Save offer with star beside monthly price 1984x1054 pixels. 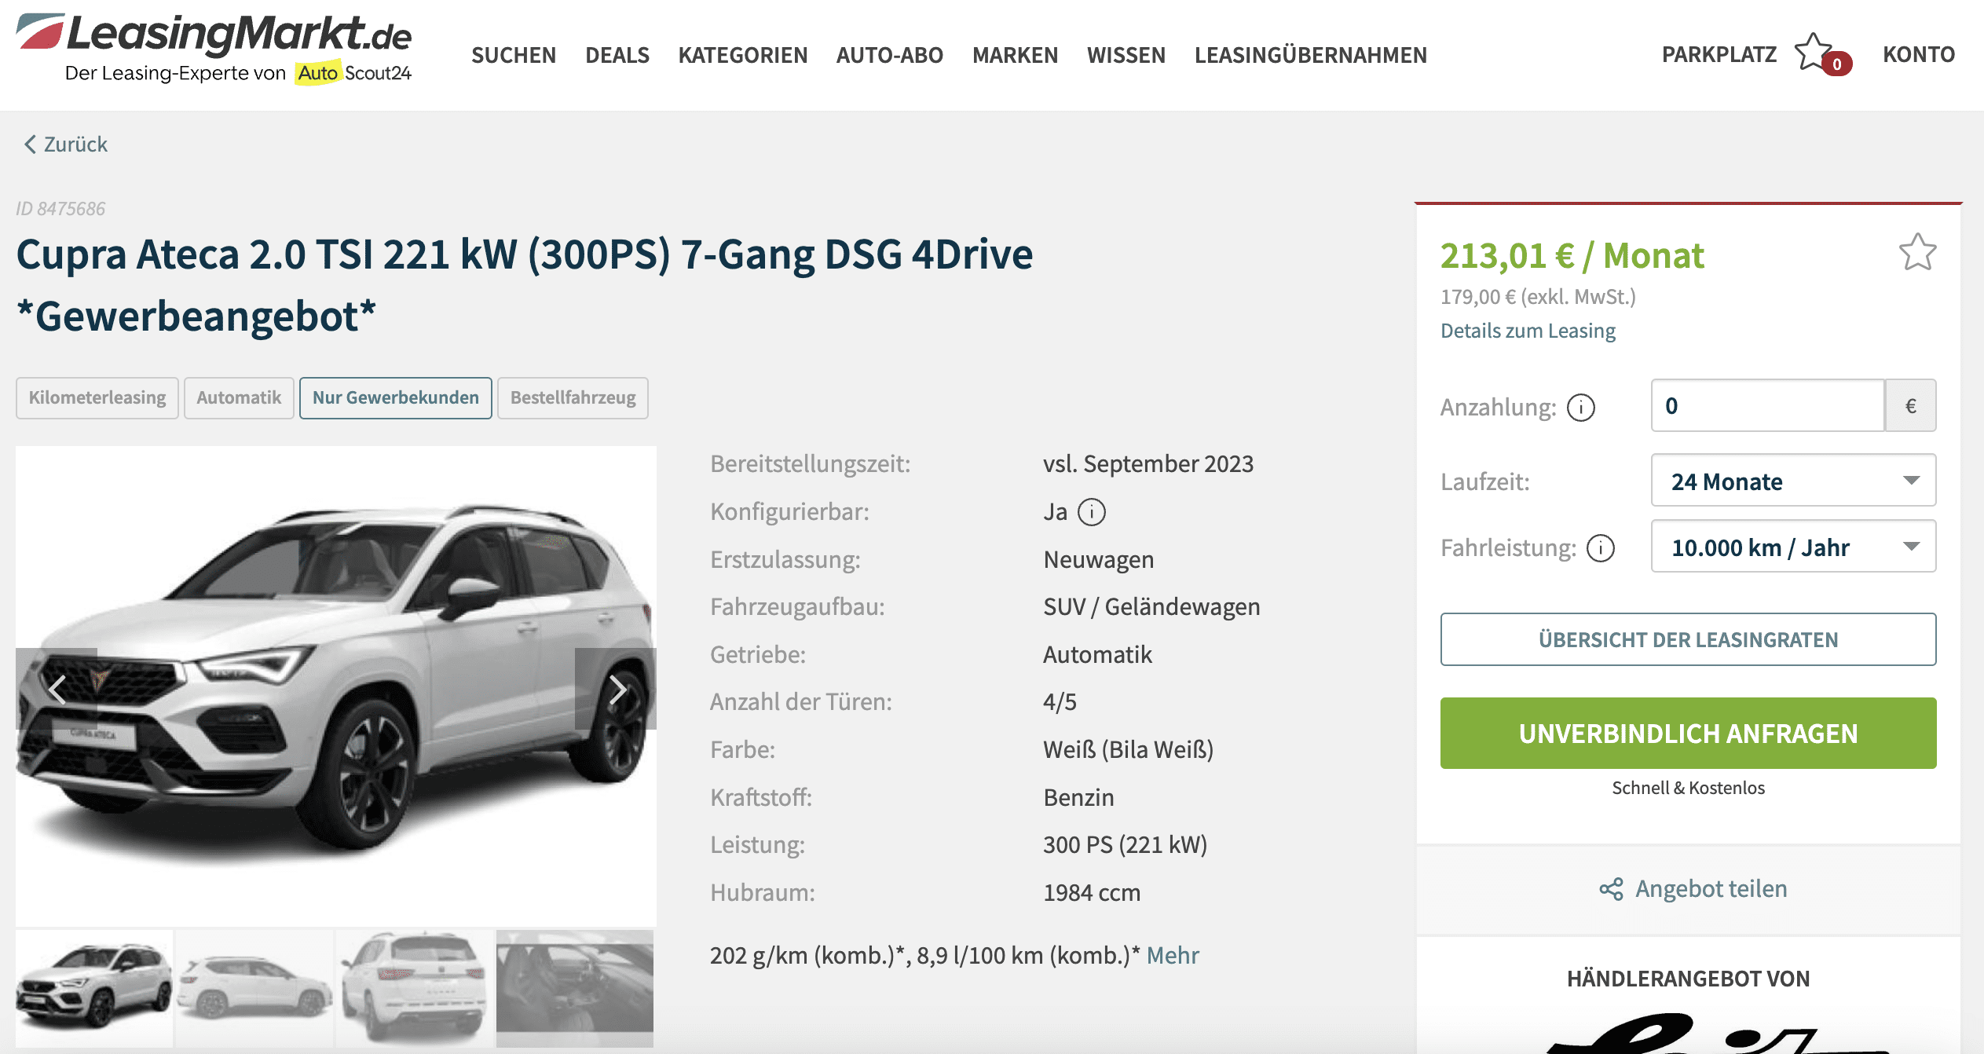[x=1917, y=253]
